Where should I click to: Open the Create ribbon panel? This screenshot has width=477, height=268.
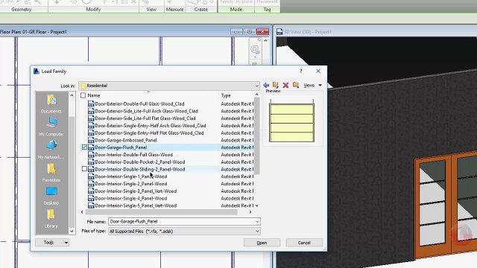(x=201, y=10)
